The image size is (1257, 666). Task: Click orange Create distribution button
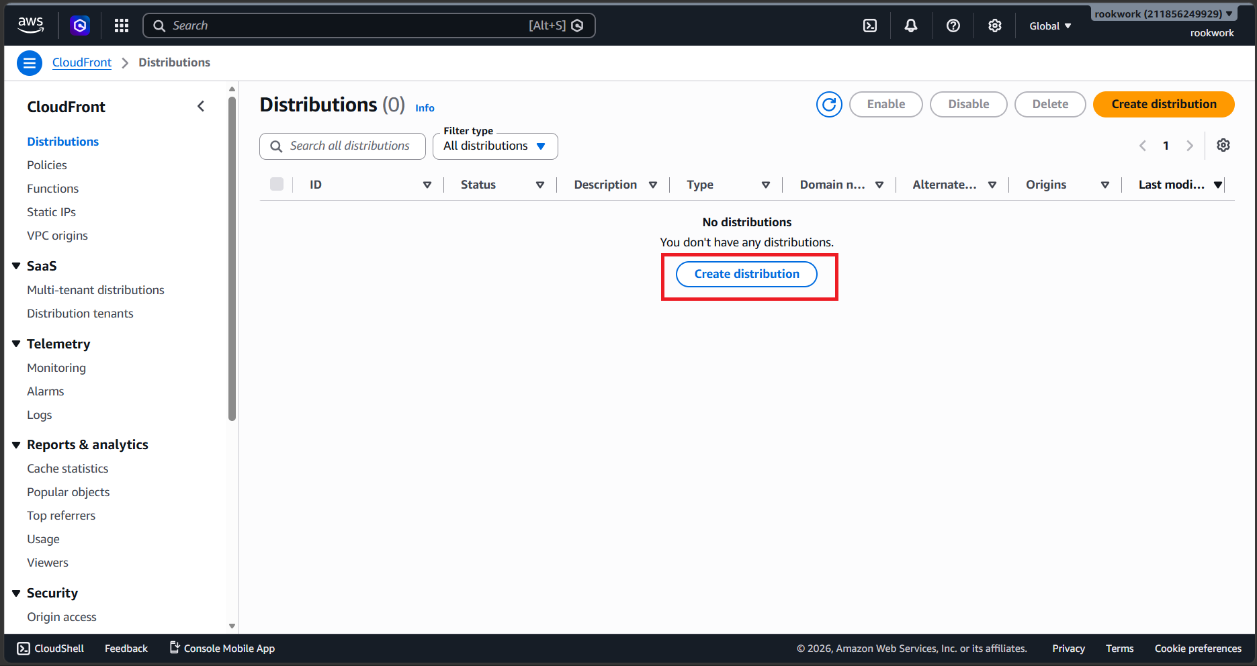[x=1164, y=104]
